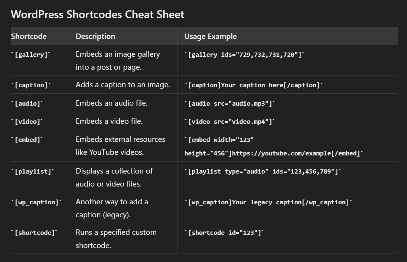407x262 pixels.
Task: Click the playlist type="audio" example
Action: pyautogui.click(x=263, y=171)
